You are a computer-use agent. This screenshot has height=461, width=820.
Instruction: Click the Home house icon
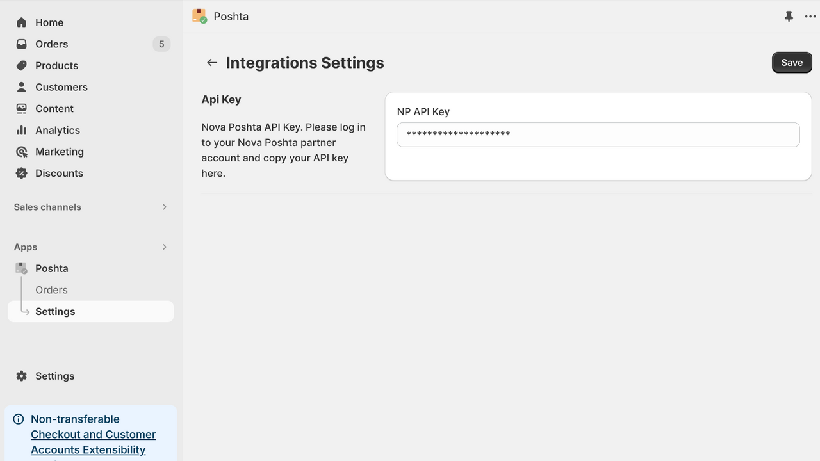(22, 22)
